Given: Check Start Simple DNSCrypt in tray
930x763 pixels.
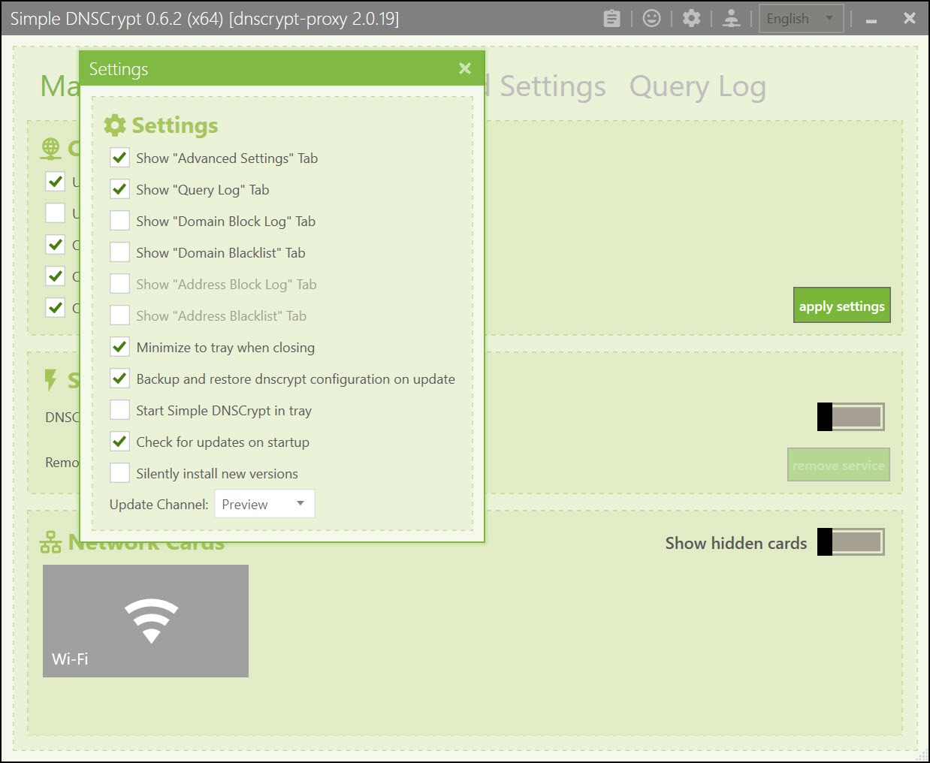Looking at the screenshot, I should point(120,410).
